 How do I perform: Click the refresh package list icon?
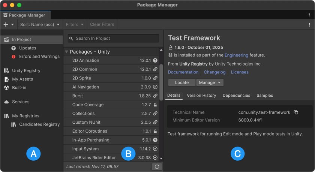[157, 167]
